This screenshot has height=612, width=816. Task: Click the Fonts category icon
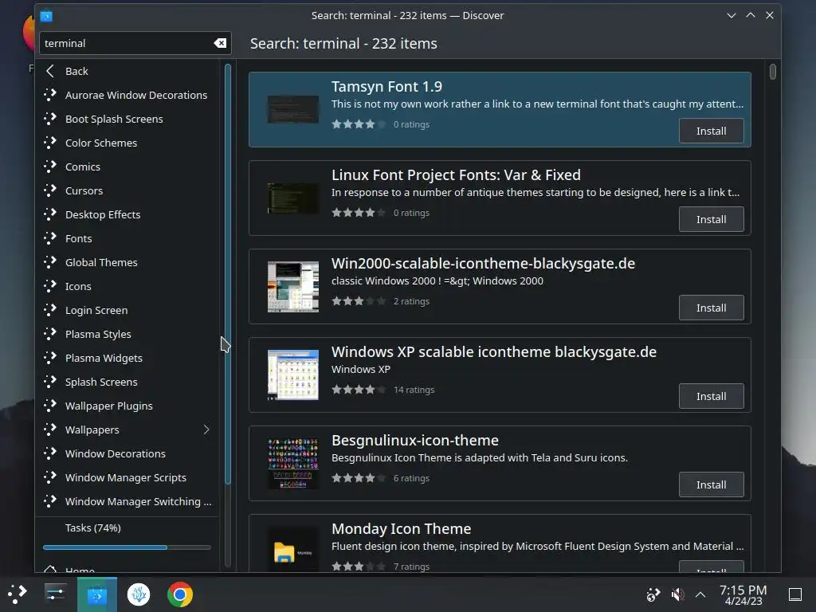click(x=50, y=238)
